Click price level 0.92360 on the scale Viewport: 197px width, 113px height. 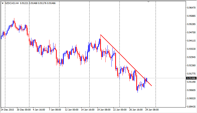[x=191, y=65]
